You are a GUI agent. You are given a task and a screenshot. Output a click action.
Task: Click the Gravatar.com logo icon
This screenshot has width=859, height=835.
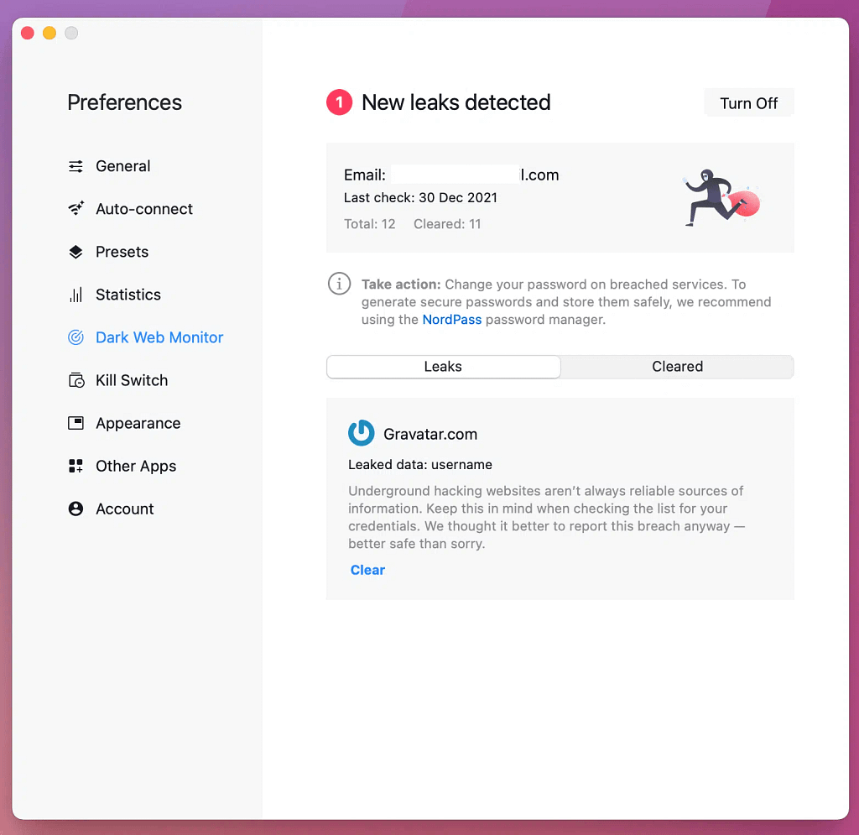pyautogui.click(x=361, y=433)
